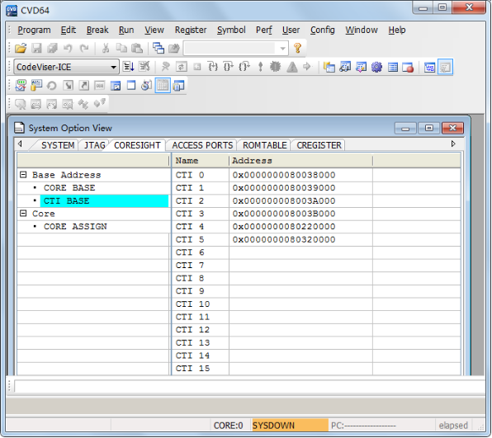Close the System Option View window
The height and width of the screenshot is (438, 492).
click(x=452, y=128)
